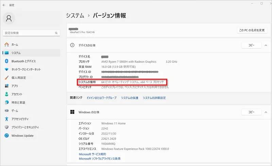272x166 pixels.
Task: Open 時刻と言語 settings page
Action: (x=31, y=102)
